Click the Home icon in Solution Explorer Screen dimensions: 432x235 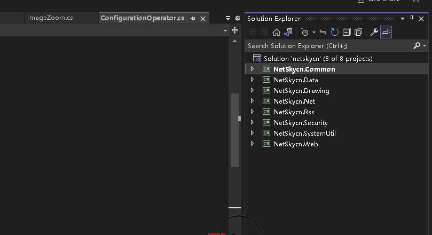click(277, 32)
